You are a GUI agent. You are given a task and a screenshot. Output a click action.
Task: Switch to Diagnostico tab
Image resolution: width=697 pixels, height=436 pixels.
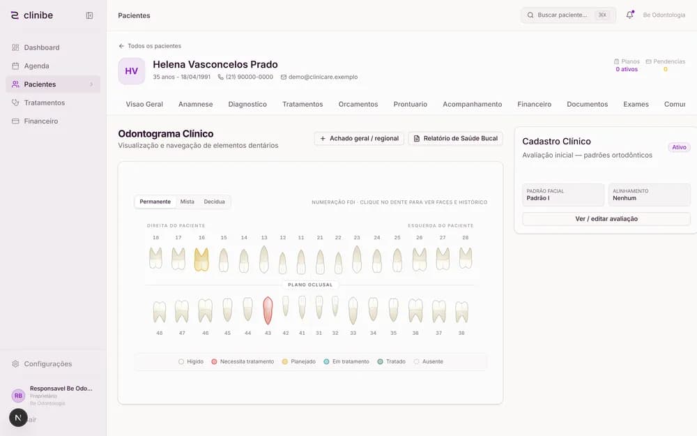(x=247, y=104)
